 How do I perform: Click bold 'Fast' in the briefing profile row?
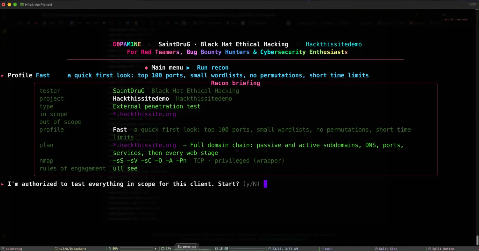120,130
